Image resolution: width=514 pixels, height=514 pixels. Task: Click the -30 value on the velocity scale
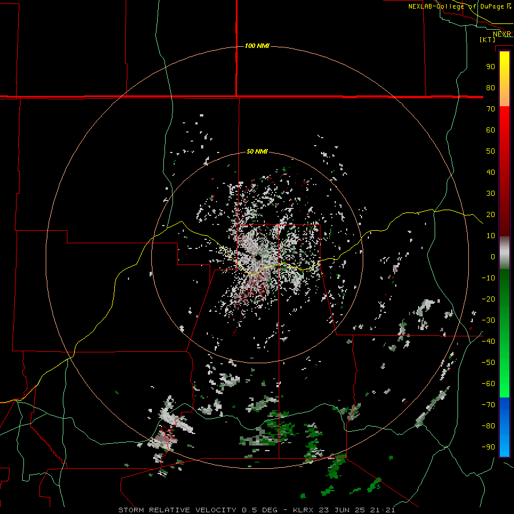488,320
